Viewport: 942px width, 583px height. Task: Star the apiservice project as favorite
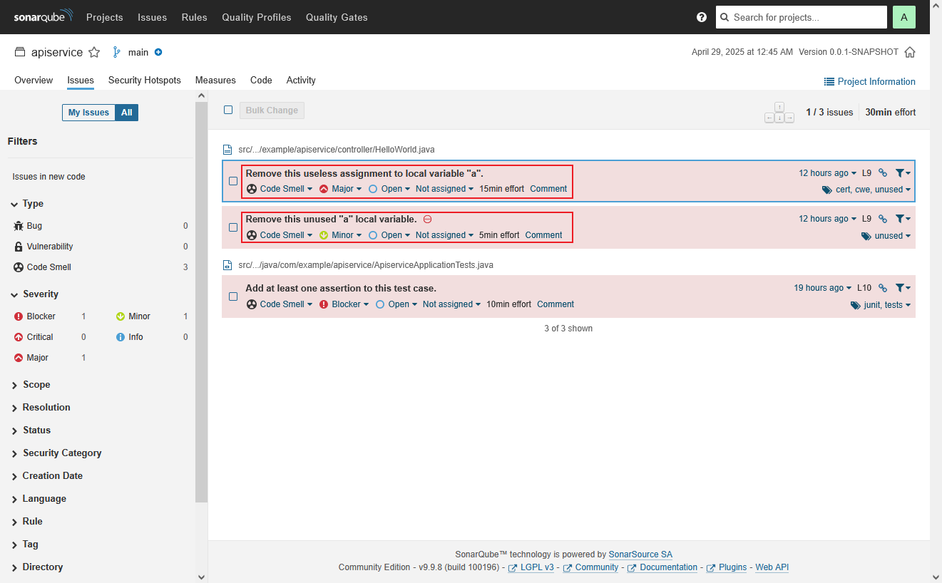(95, 52)
